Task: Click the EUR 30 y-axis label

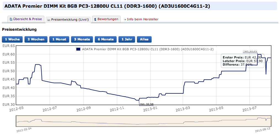Action: 9,104
